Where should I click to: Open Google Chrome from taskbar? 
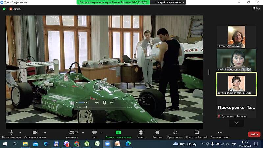[77, 144]
